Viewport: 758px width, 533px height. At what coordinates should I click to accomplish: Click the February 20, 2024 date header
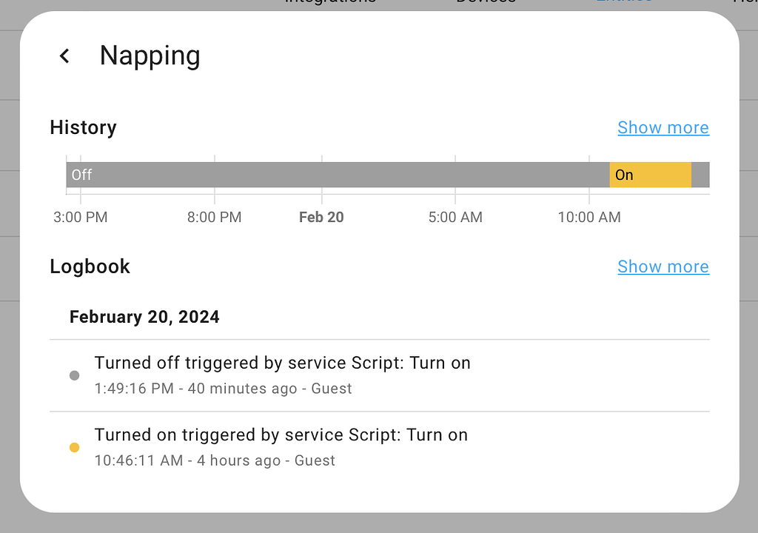point(144,317)
